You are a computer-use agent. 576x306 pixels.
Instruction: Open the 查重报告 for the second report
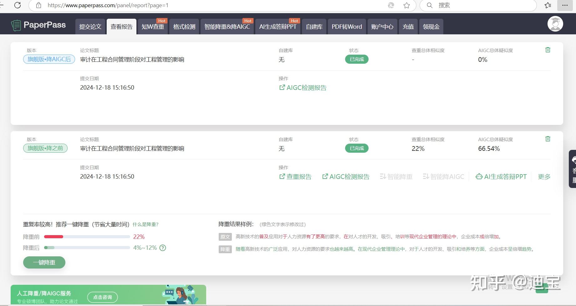[x=295, y=176]
